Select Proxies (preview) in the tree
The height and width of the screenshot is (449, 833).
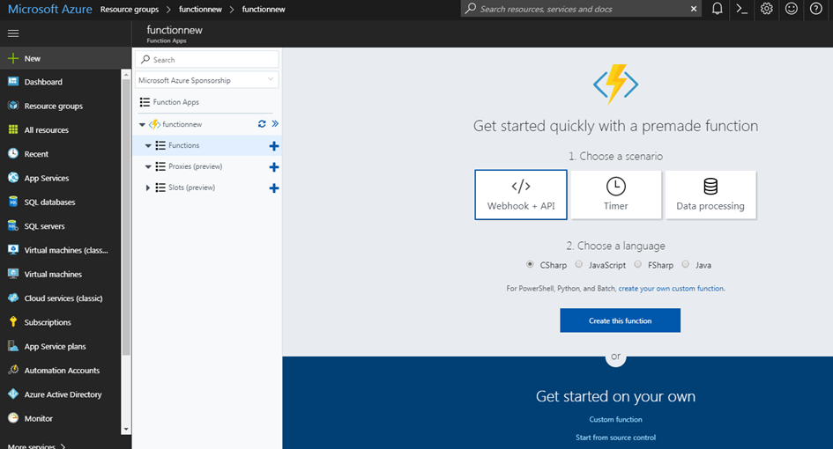(196, 166)
